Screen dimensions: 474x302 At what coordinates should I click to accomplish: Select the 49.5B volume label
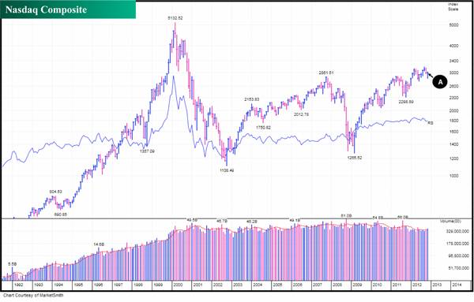click(192, 220)
